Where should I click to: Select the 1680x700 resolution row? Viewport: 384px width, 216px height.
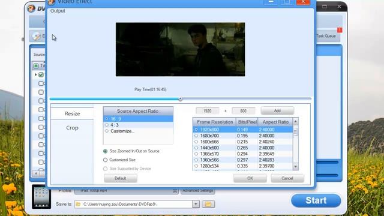pyautogui.click(x=242, y=136)
